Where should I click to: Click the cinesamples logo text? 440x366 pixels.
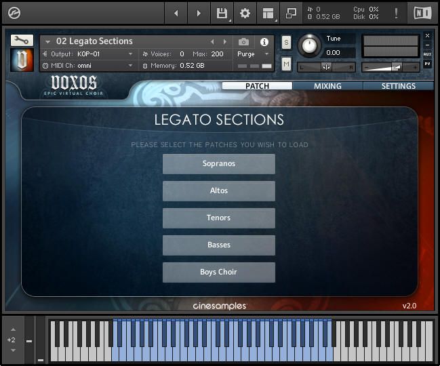(220, 306)
